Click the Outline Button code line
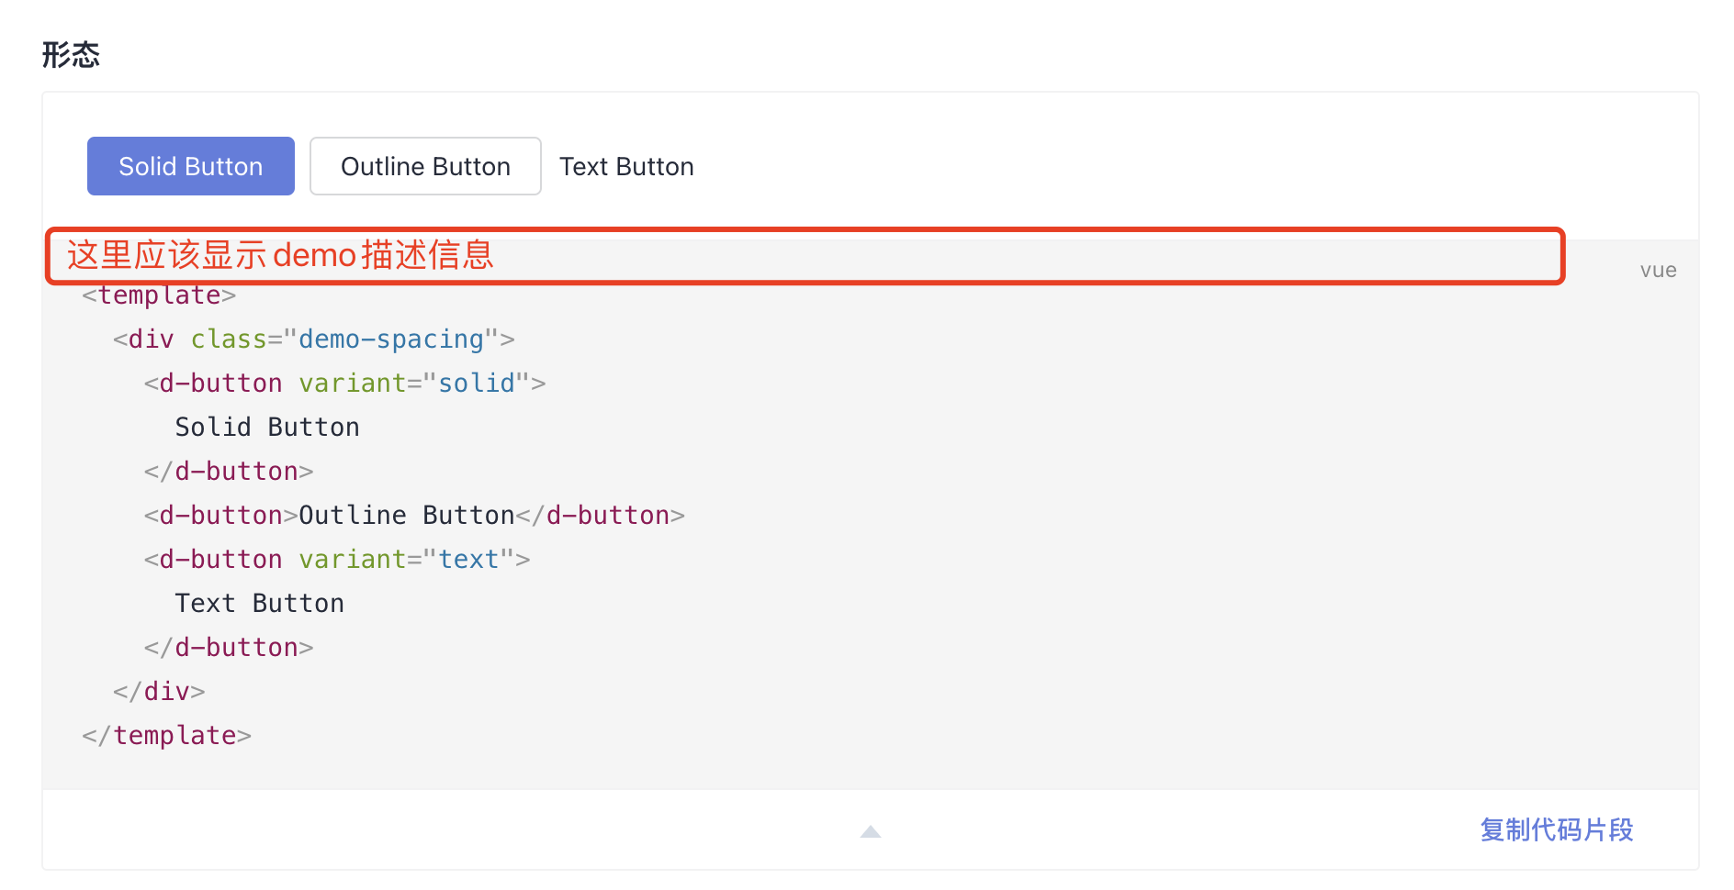 (x=414, y=516)
